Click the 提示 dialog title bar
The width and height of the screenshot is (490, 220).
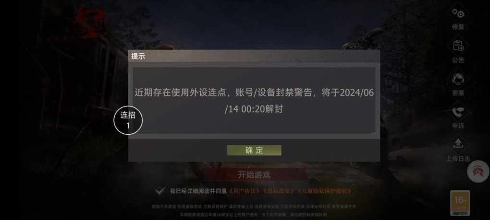tap(254, 56)
